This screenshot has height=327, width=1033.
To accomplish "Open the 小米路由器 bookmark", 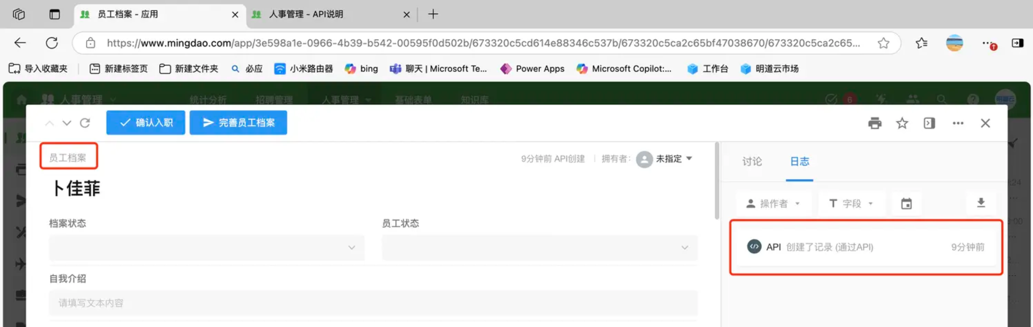I will pos(304,69).
